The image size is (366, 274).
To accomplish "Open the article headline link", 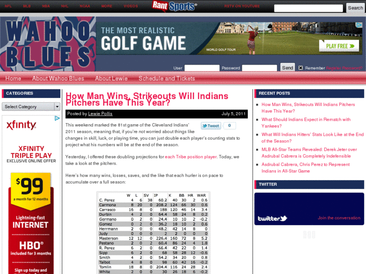I will point(147,100).
